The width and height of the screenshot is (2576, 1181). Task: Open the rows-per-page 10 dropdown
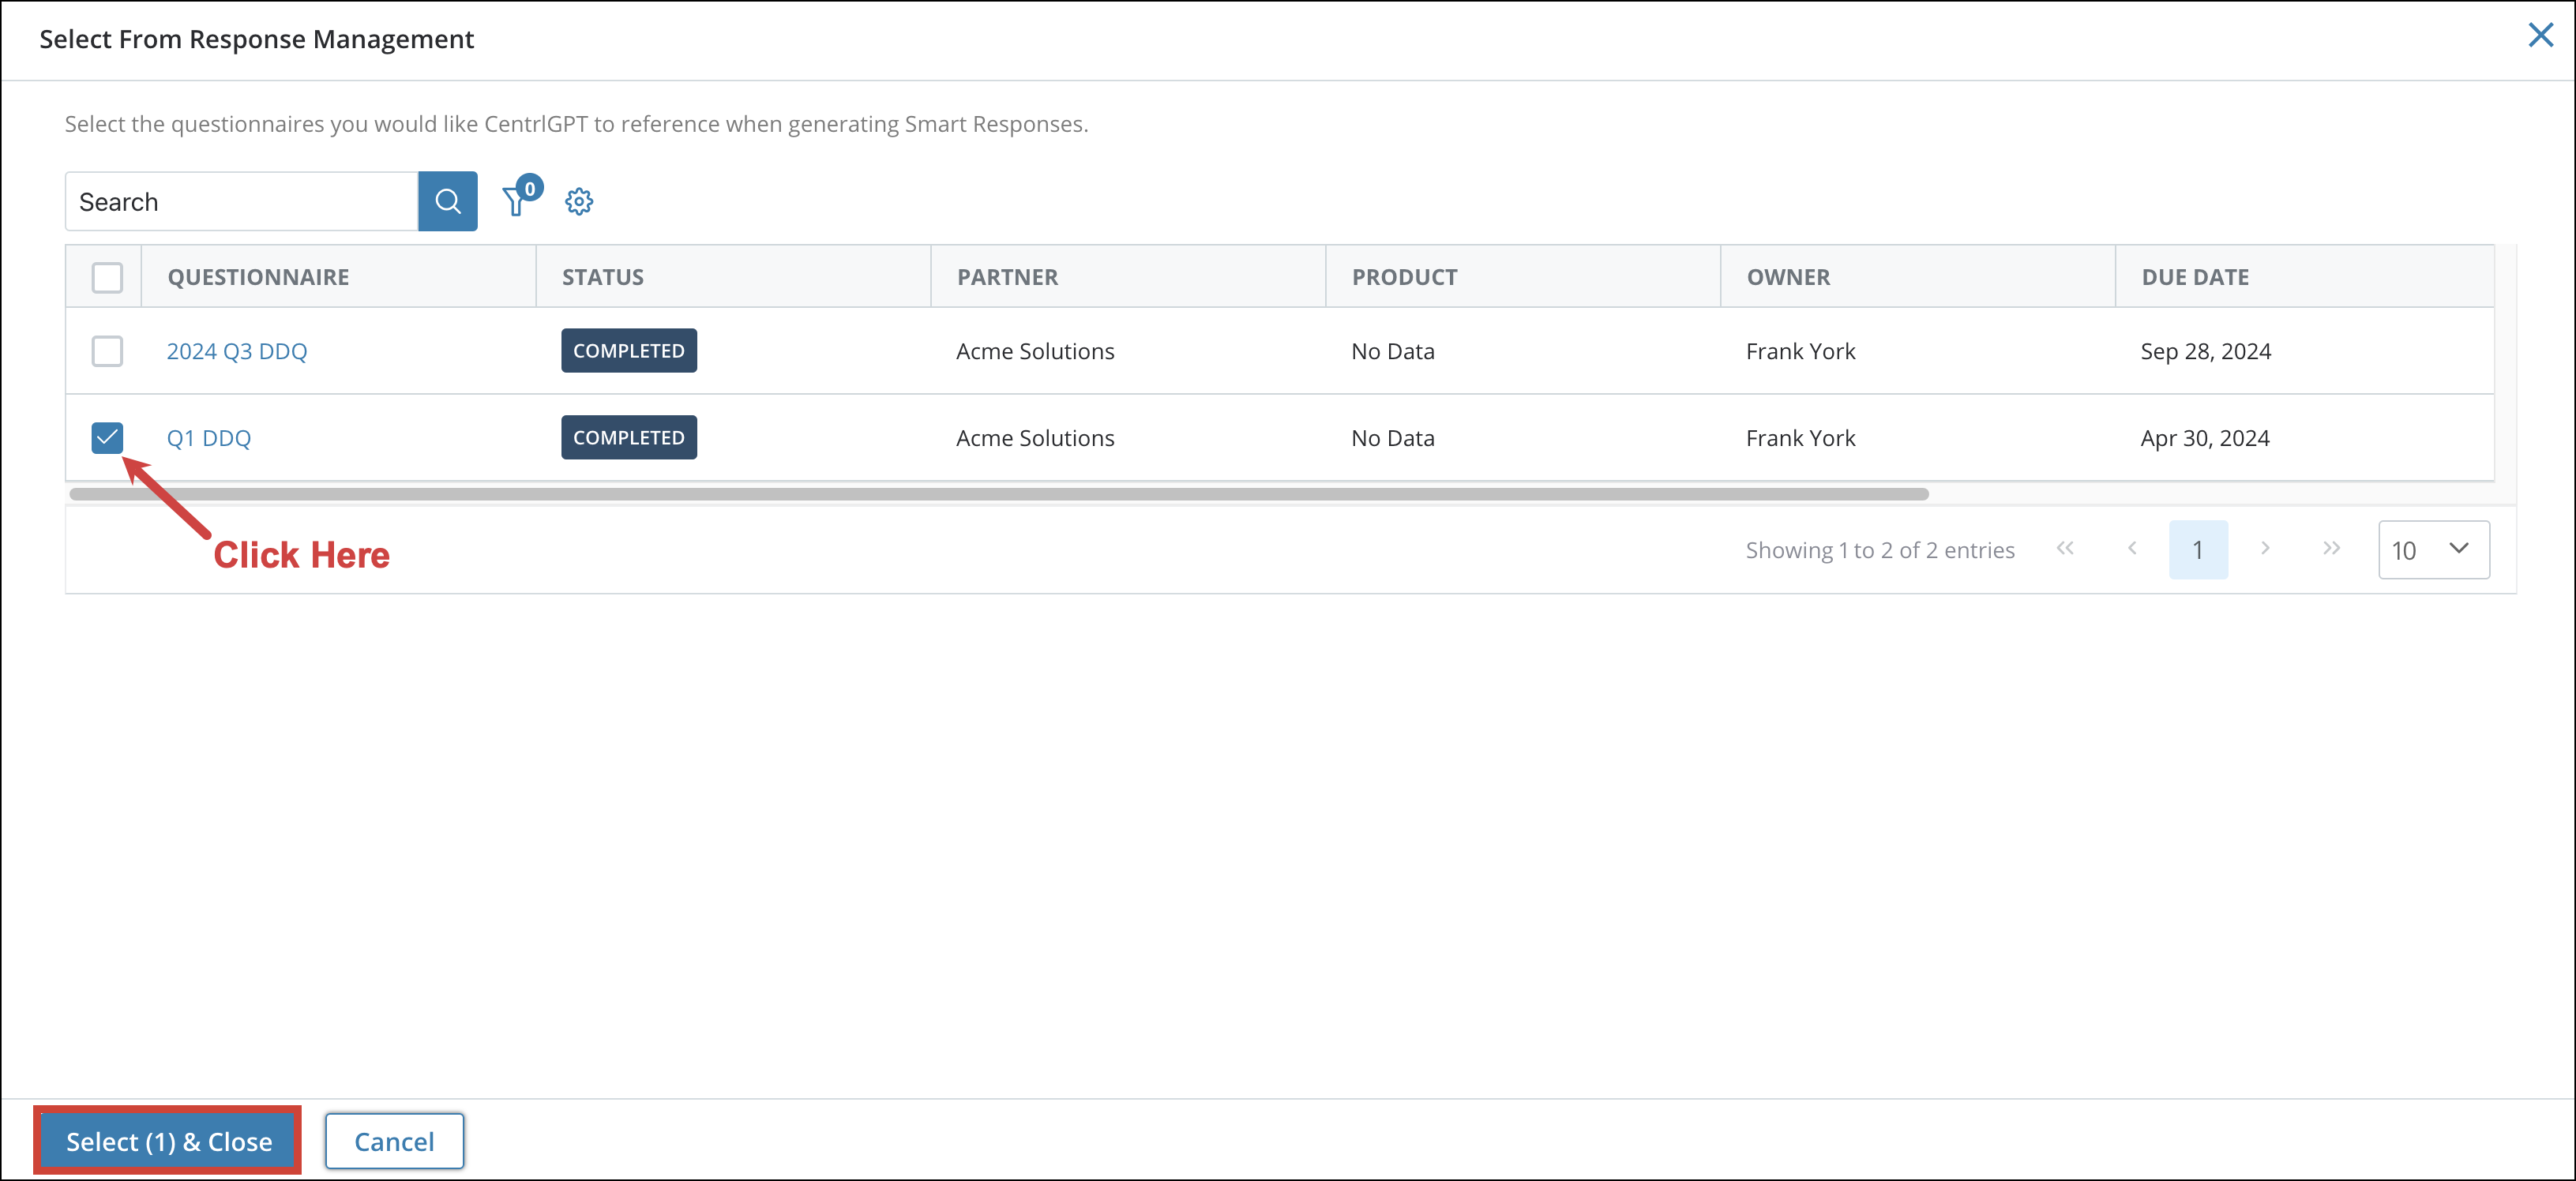pos(2433,549)
